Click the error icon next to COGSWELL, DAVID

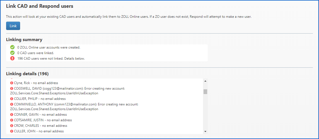pyautogui.click(x=12, y=89)
